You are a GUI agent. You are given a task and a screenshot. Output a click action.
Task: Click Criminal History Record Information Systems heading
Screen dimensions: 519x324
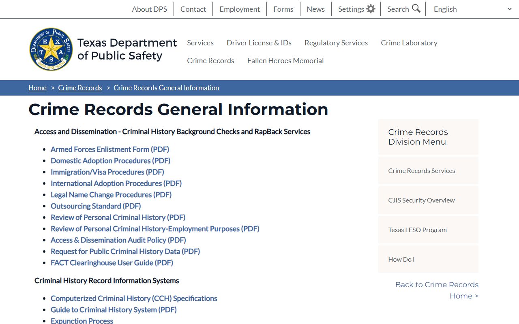107,281
